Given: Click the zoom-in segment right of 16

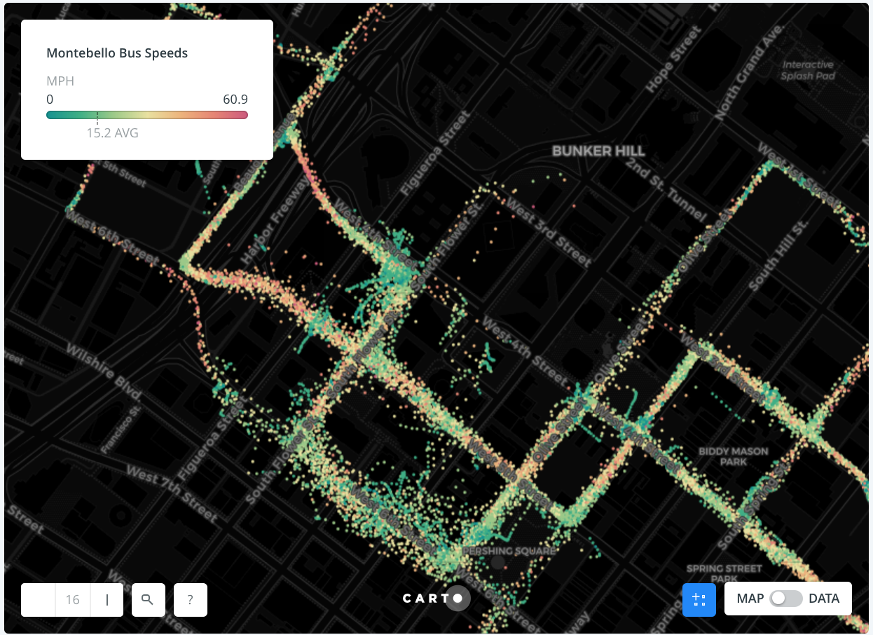Looking at the screenshot, I should click(x=107, y=600).
